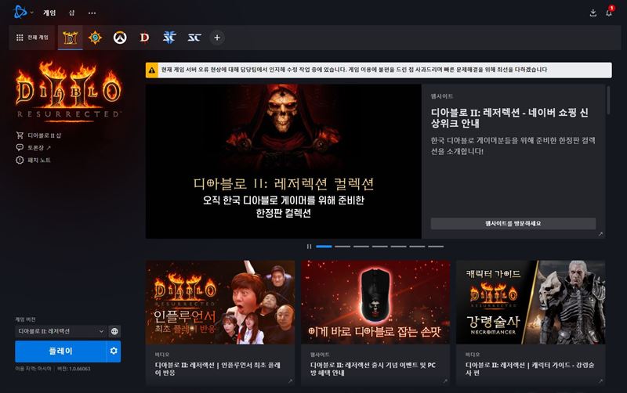Click the blue 플레이 button
The height and width of the screenshot is (393, 627).
61,351
